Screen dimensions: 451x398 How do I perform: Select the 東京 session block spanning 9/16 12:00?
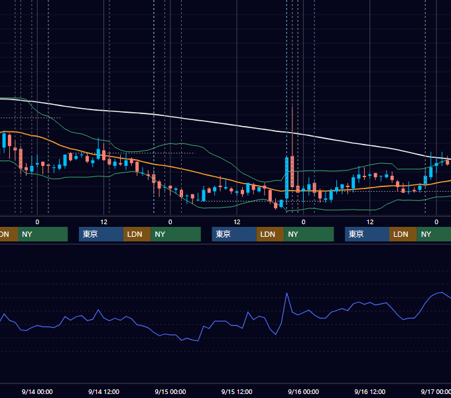coord(367,234)
